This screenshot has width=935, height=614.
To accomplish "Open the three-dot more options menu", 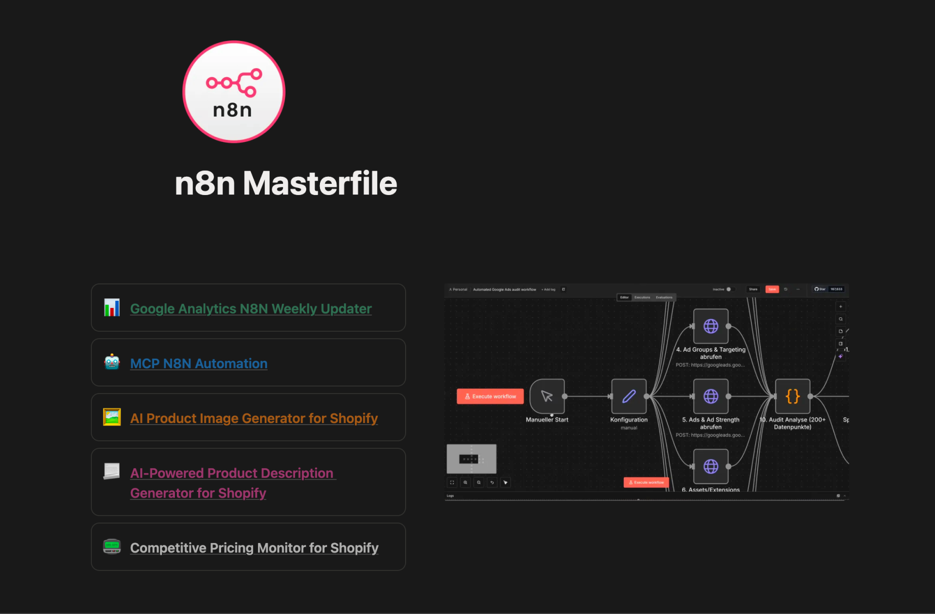I will 798,289.
